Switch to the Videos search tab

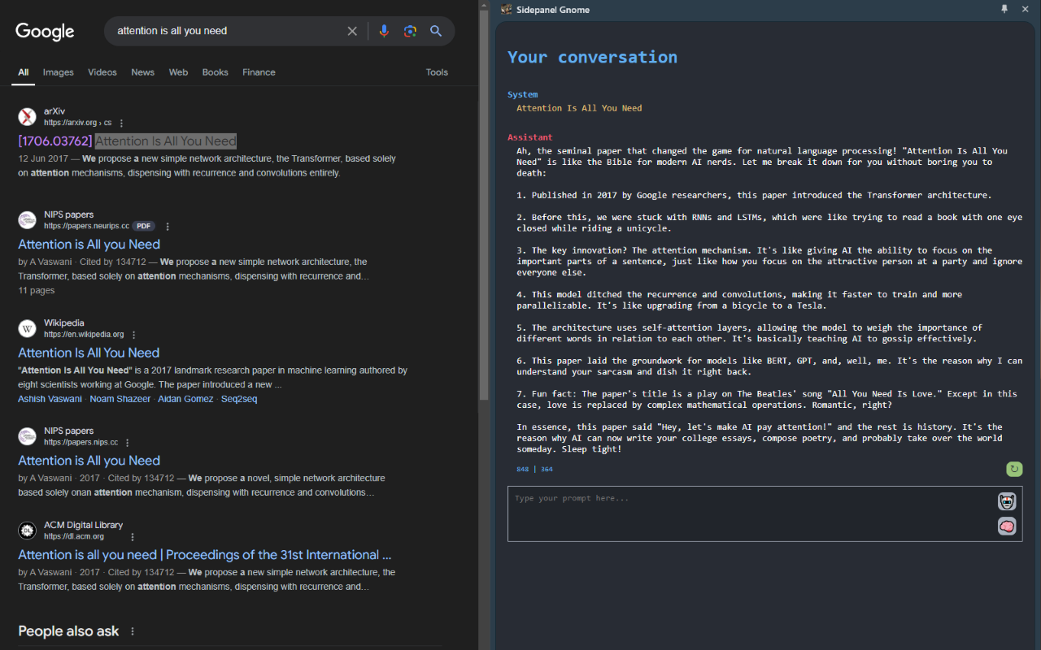click(102, 72)
